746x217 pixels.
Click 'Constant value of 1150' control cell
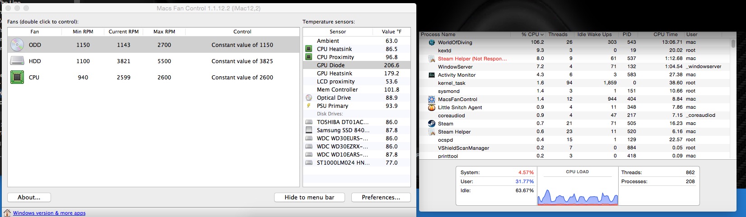[x=242, y=45]
